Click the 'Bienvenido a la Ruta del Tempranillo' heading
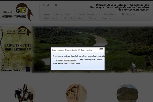The width and height of the screenshot is (153, 102). pyautogui.click(x=119, y=7)
